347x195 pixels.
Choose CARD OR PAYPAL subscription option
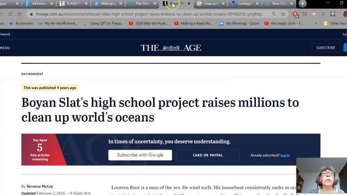pos(208,155)
